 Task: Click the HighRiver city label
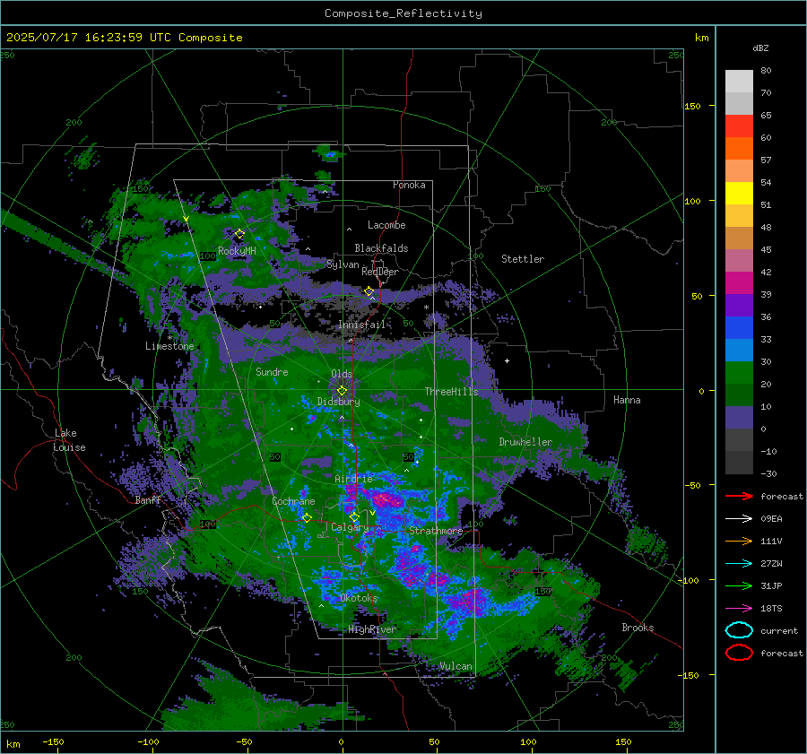point(372,629)
